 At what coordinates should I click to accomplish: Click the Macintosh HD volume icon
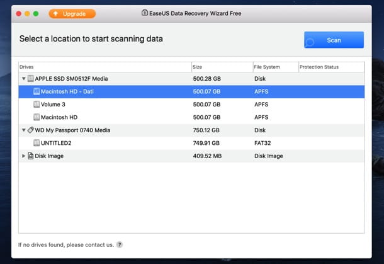(x=37, y=117)
